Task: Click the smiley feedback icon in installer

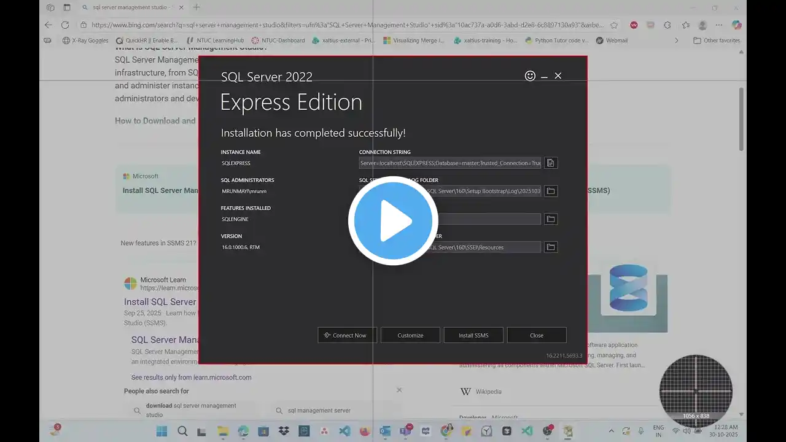Action: click(530, 76)
